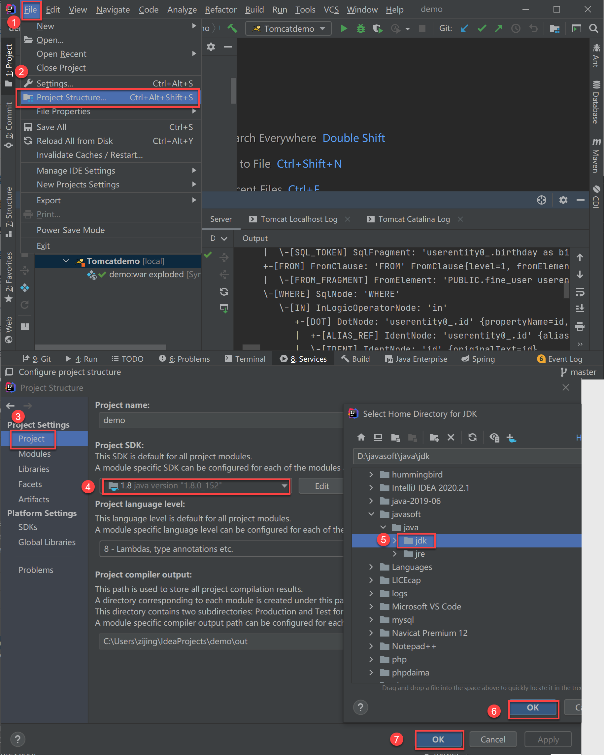Choose Invalidate Caches / Restart from File menu

[111, 155]
